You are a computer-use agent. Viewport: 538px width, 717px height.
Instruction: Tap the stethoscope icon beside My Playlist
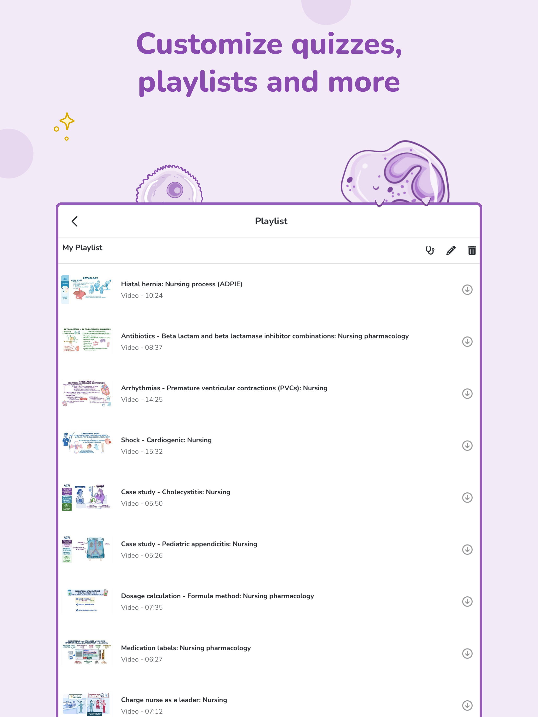430,251
